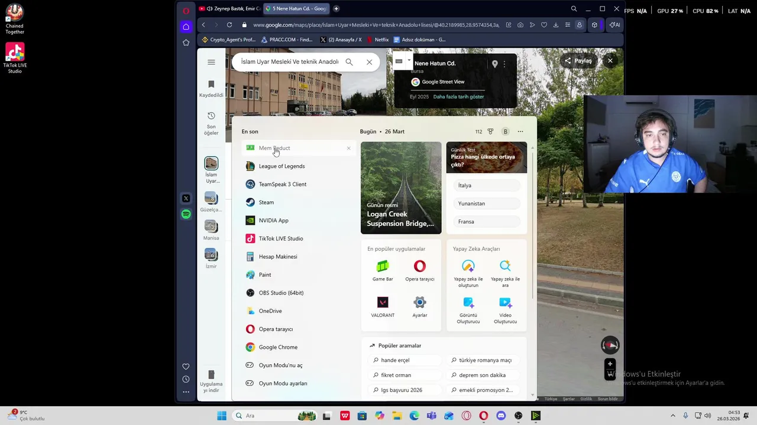Select Yunanistan quiz answer

487,204
